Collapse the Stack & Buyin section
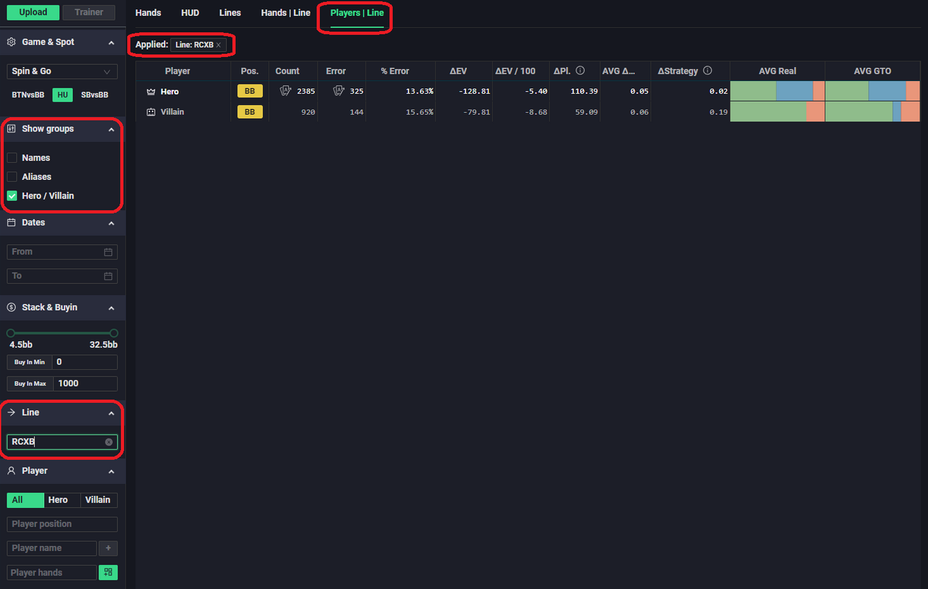 (112, 308)
